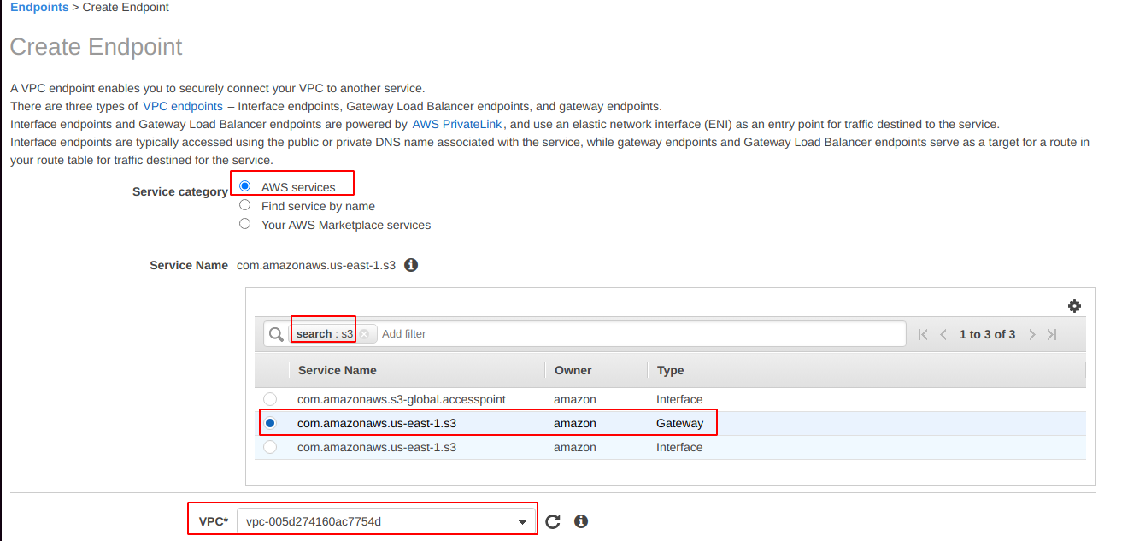Open the AWS PrivateLink link
1122x541 pixels.
[458, 124]
